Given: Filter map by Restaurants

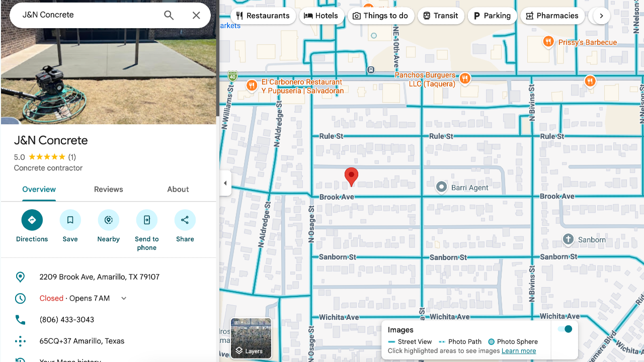Looking at the screenshot, I should [263, 16].
